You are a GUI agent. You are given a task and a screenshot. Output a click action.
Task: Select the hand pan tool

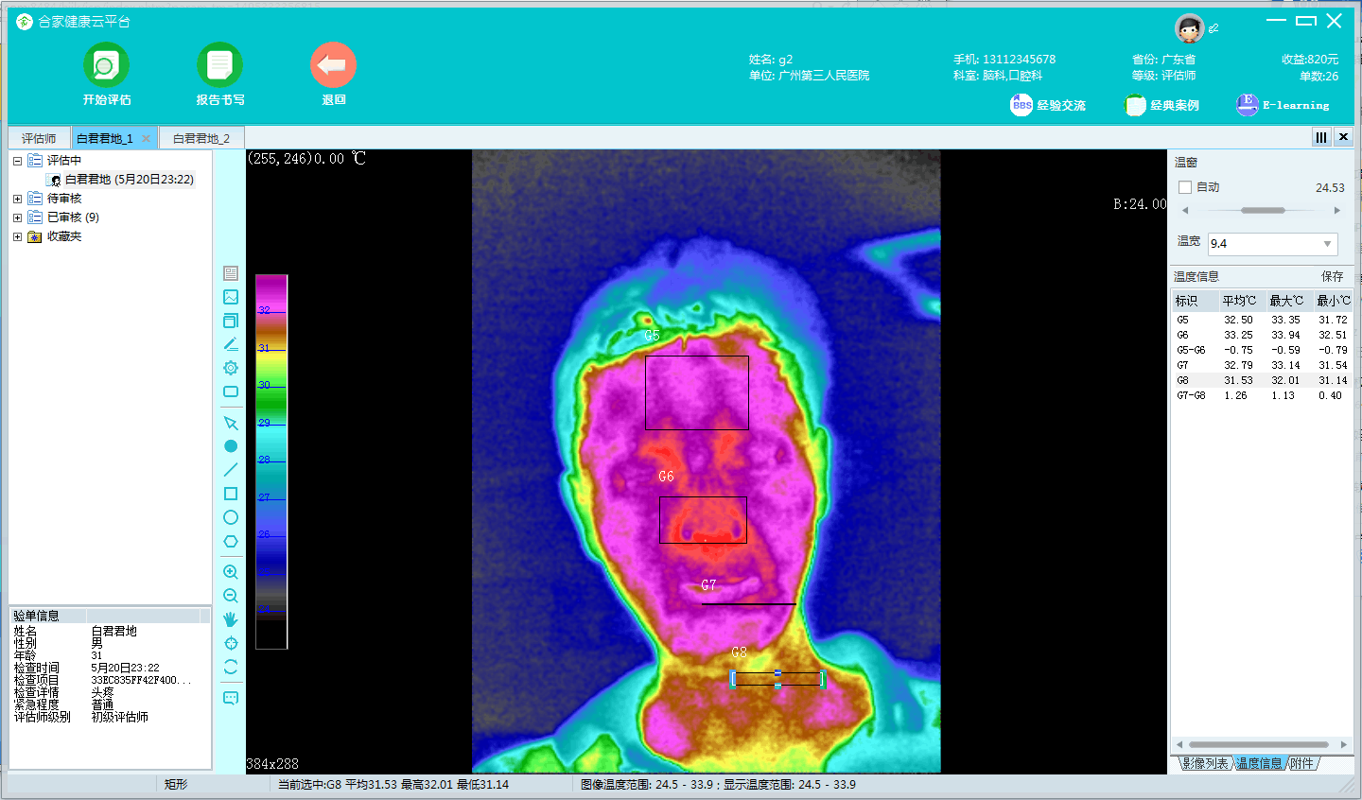click(231, 619)
